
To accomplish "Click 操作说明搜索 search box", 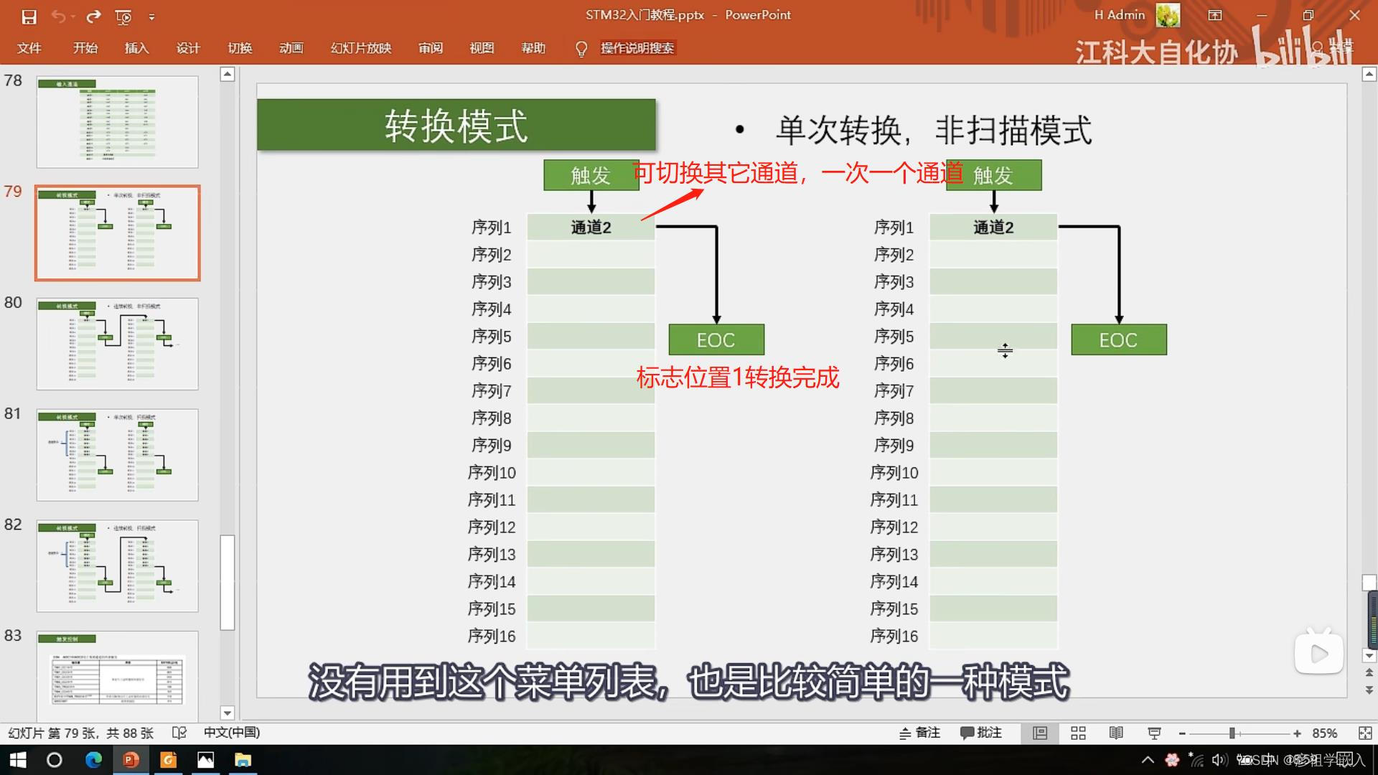I will coord(637,48).
